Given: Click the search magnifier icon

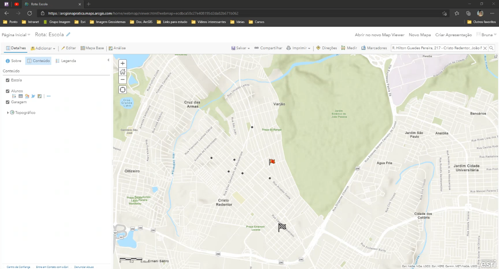Looking at the screenshot, I should pyautogui.click(x=491, y=48).
